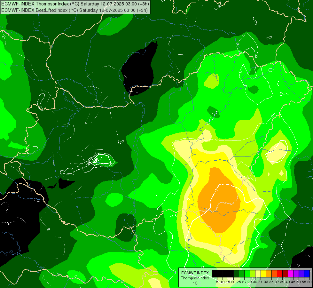Viewport: 313px width, 288px height.
Task: Click legend scale value 35
Action: click(272, 282)
